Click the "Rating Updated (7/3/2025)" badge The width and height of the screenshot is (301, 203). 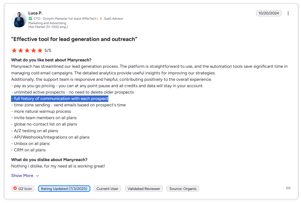(64, 188)
